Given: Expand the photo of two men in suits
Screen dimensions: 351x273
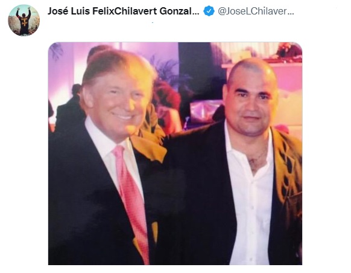Looking at the screenshot, I should (x=175, y=153).
